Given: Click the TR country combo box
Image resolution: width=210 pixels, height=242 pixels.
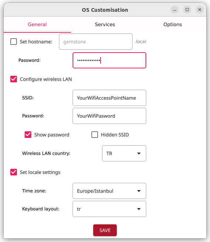Looking at the screenshot, I should click(124, 153).
